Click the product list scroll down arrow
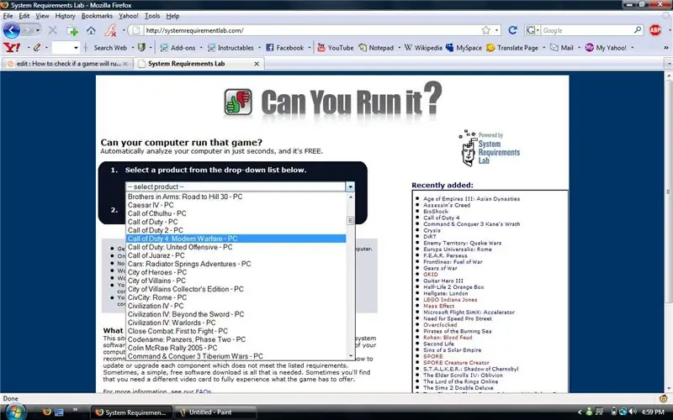 click(x=351, y=355)
